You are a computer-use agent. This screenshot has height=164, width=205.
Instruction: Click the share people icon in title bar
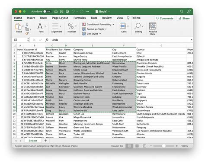(x=189, y=11)
